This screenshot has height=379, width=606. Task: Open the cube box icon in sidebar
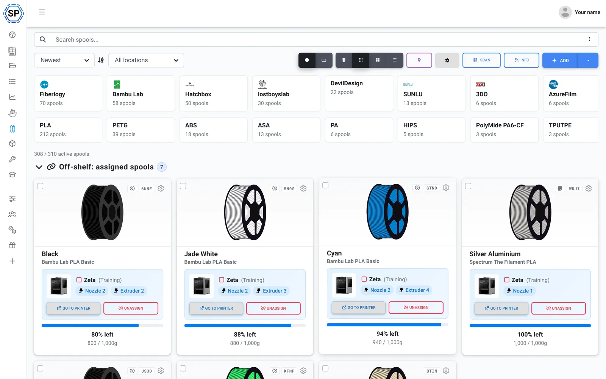[12, 144]
